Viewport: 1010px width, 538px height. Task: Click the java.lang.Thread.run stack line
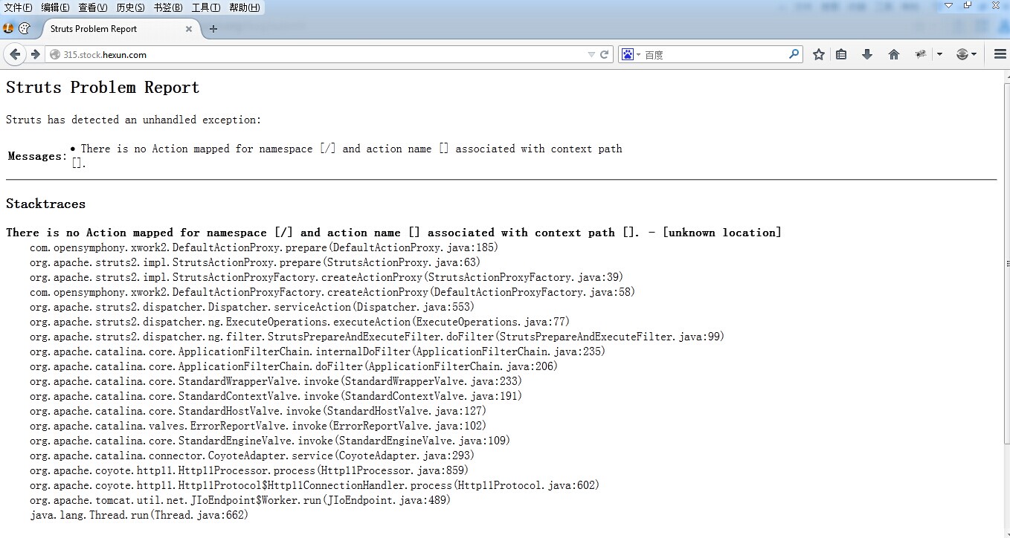click(x=139, y=515)
